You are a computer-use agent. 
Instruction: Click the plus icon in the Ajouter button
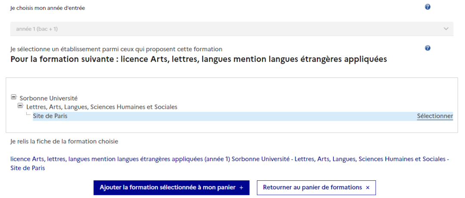241,188
